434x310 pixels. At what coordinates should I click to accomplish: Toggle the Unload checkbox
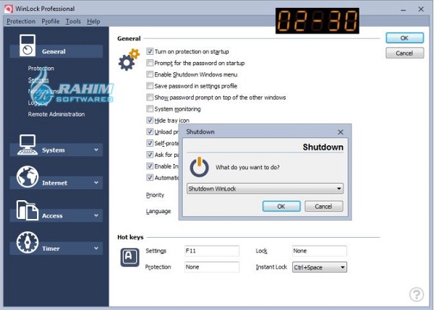(x=150, y=132)
